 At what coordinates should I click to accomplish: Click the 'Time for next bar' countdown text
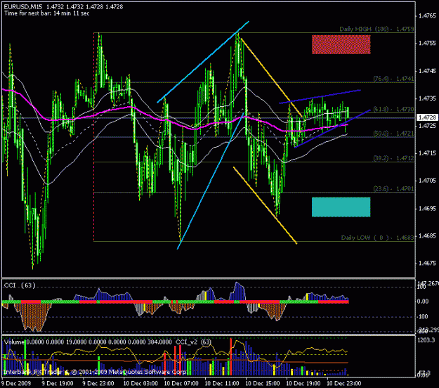pos(47,13)
